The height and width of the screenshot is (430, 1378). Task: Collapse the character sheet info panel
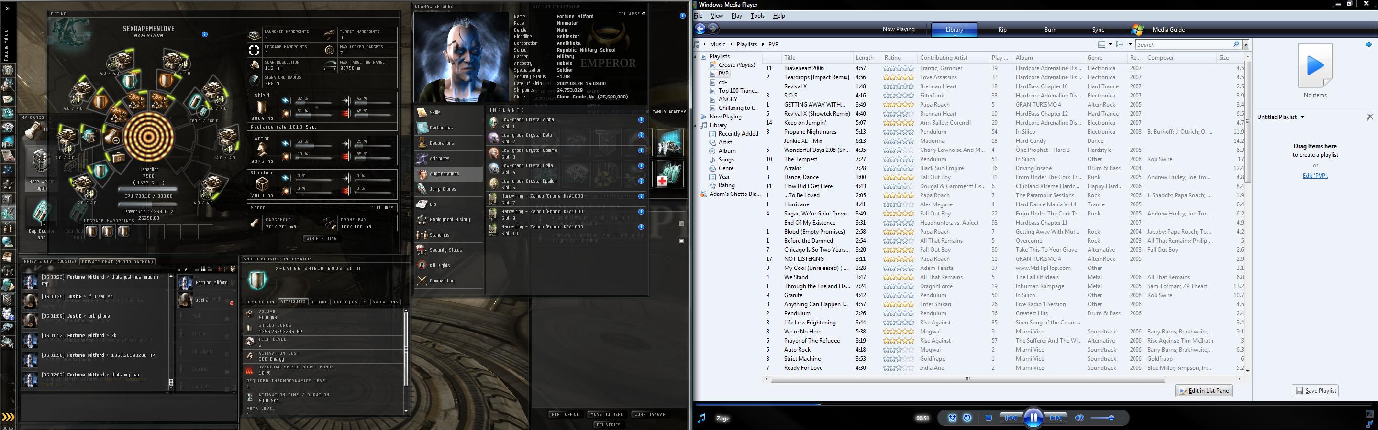click(632, 14)
